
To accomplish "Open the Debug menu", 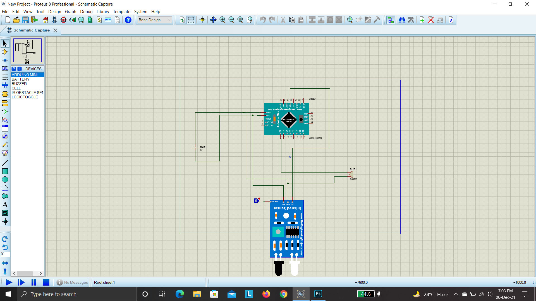I will (x=86, y=11).
